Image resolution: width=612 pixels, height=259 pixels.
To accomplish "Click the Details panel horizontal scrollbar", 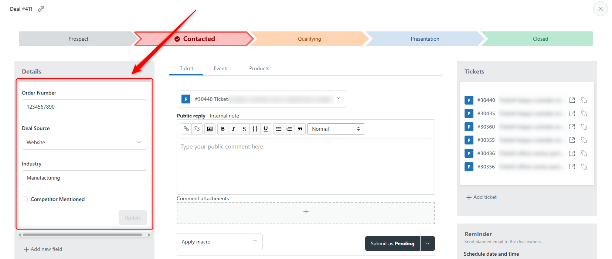I will click(x=82, y=235).
